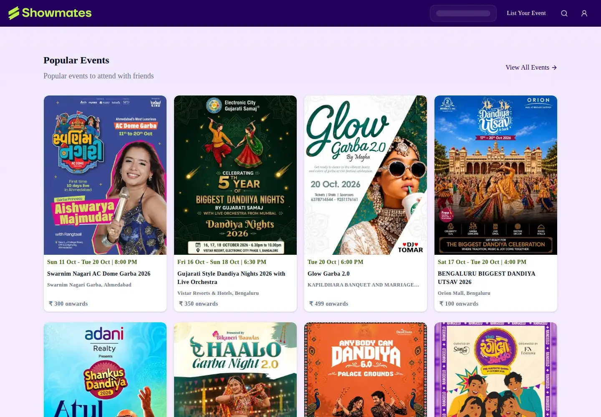601x417 pixels.
Task: Click the date Sun 11 Oct - Tue 20 Oct
Action: pyautogui.click(x=92, y=262)
